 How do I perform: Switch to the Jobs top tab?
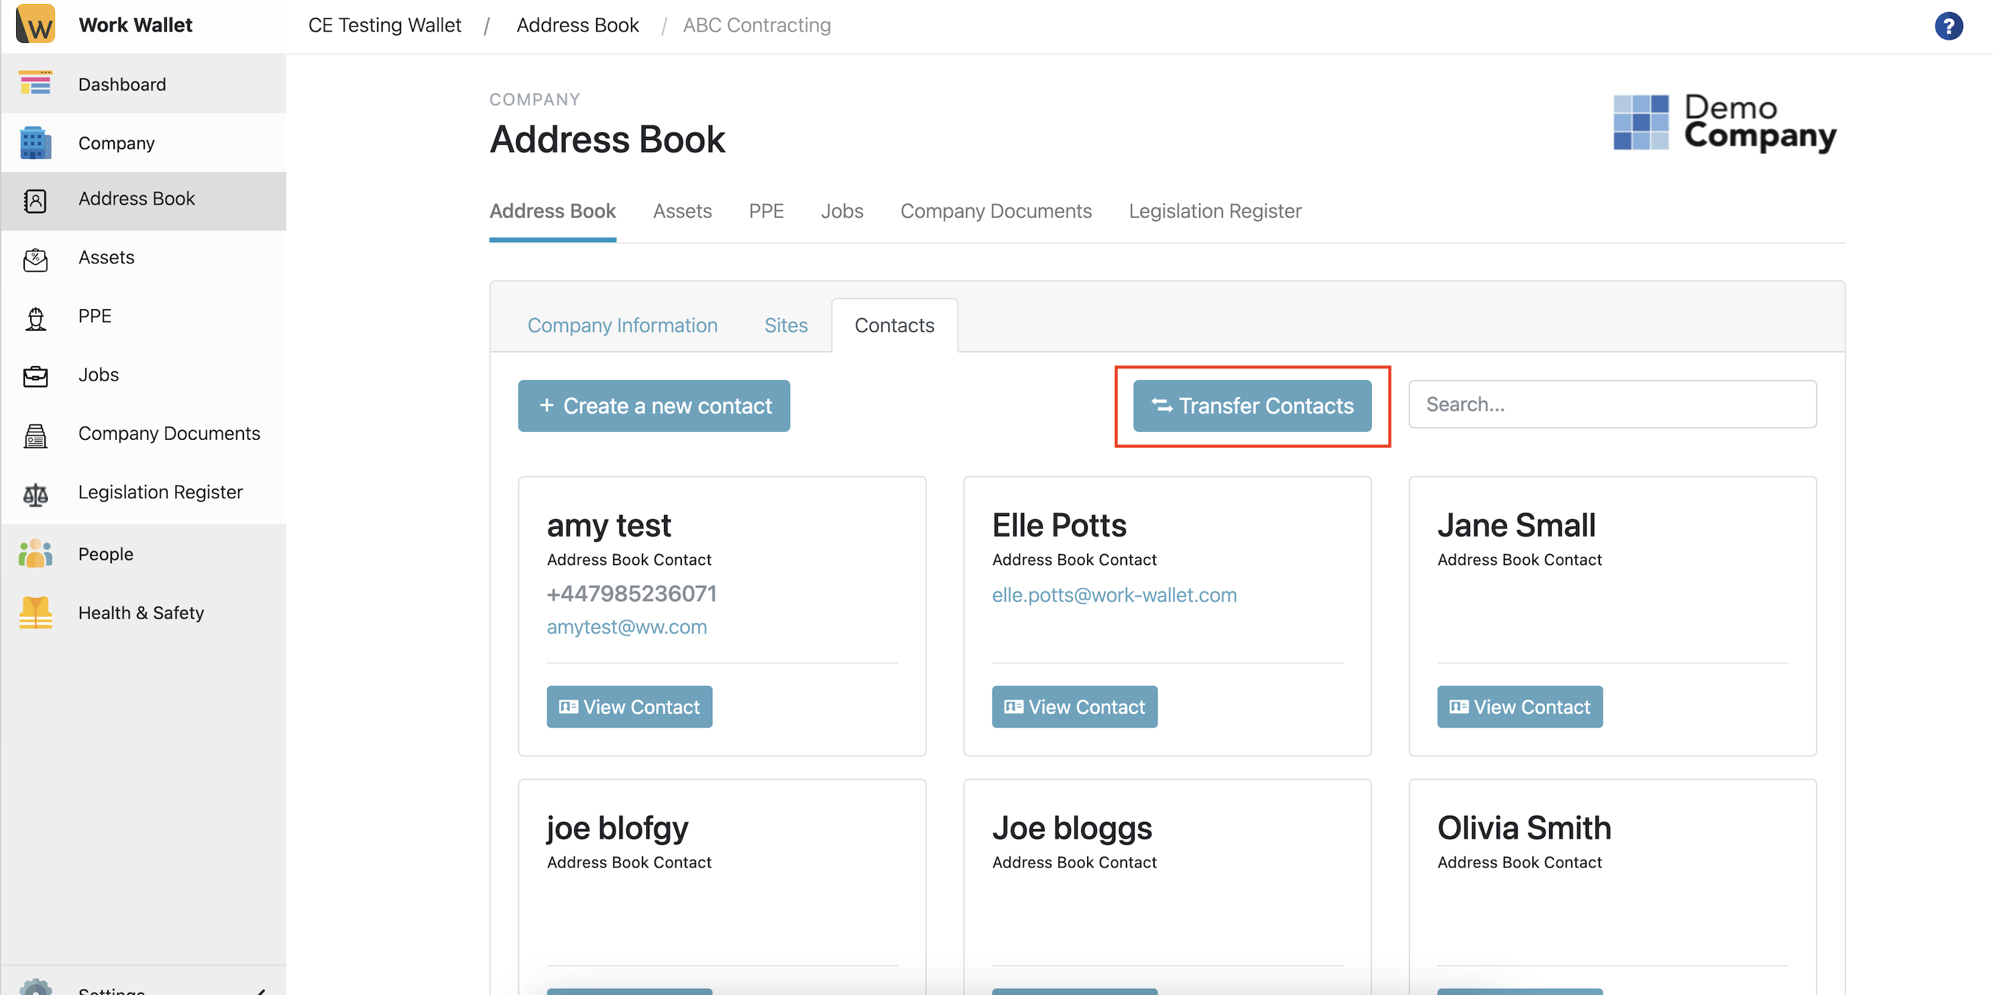(x=842, y=211)
